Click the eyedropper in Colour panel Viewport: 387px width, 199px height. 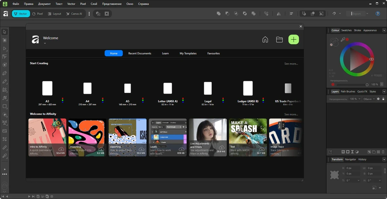pyautogui.click(x=343, y=40)
